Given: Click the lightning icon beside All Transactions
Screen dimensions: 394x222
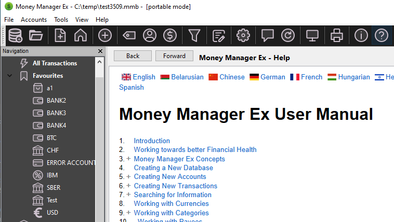Looking at the screenshot, I should (24, 63).
